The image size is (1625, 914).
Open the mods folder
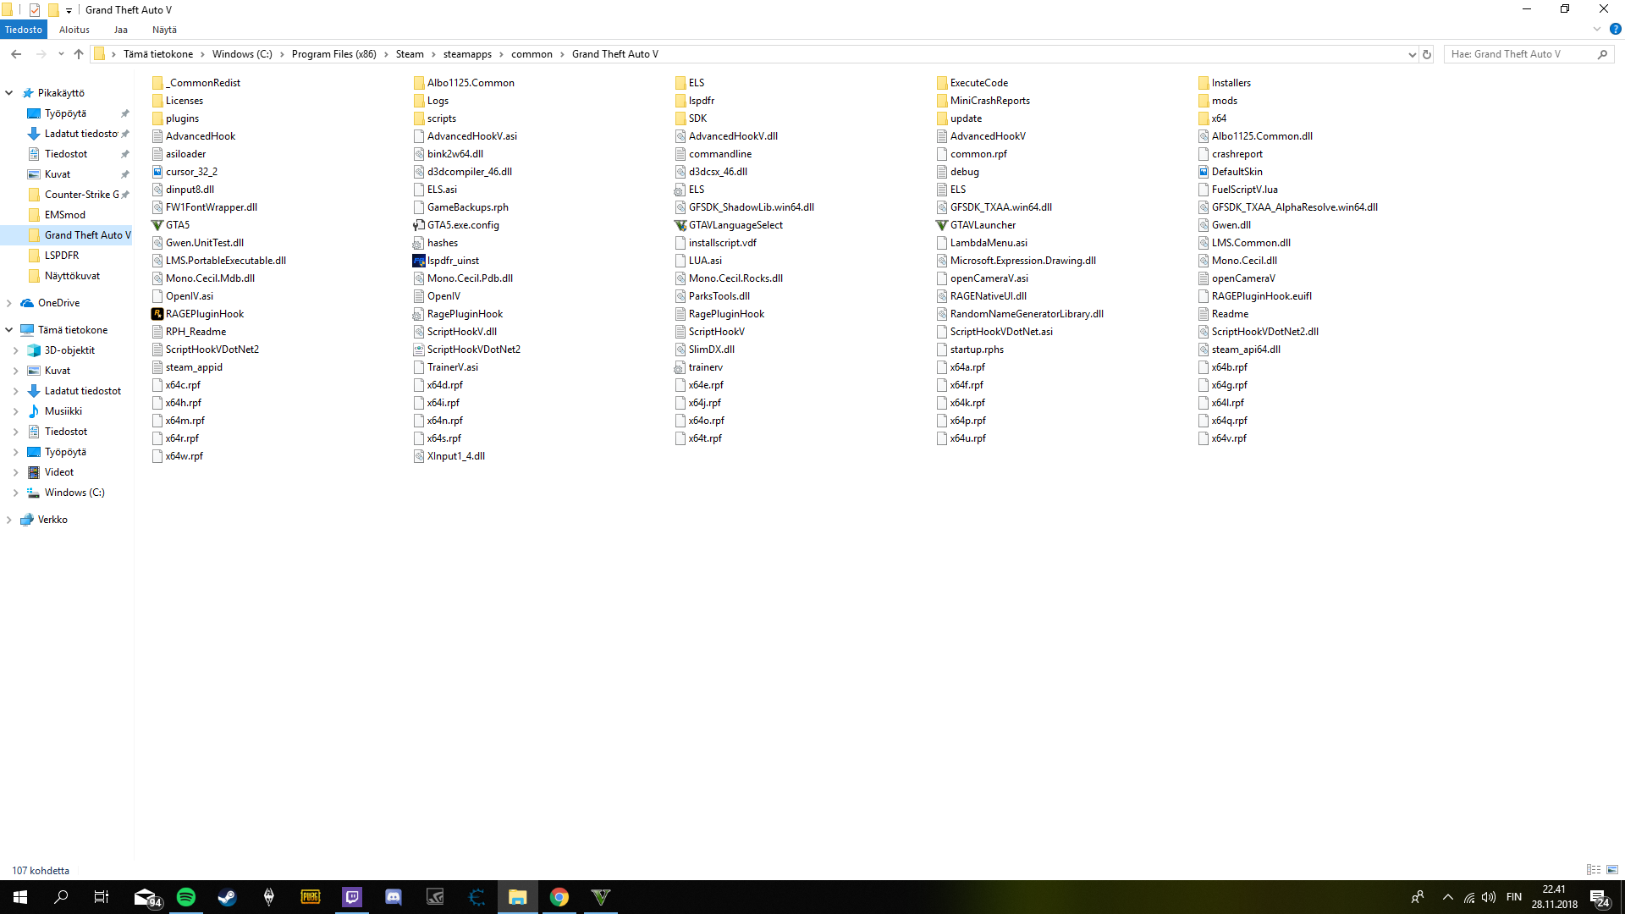(1224, 101)
